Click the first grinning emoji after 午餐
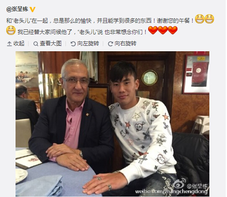This screenshot has height=197, width=227. click(x=200, y=19)
